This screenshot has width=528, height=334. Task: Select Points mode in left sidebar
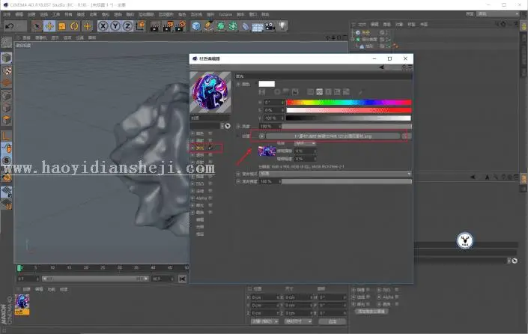coord(7,96)
